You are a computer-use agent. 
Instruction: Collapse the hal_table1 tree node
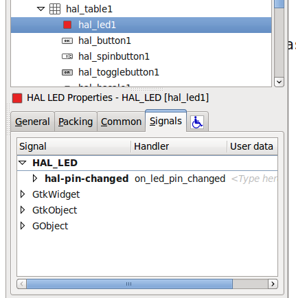tap(41, 9)
